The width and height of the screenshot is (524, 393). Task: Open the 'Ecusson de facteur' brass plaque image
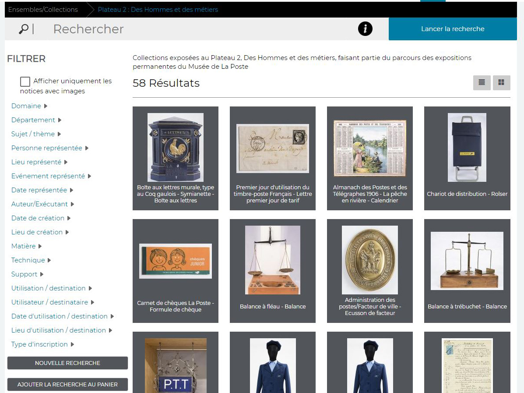tap(369, 260)
